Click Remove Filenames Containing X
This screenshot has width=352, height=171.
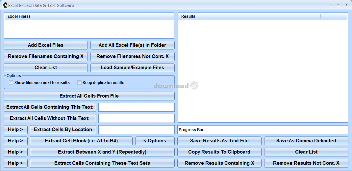[46, 56]
